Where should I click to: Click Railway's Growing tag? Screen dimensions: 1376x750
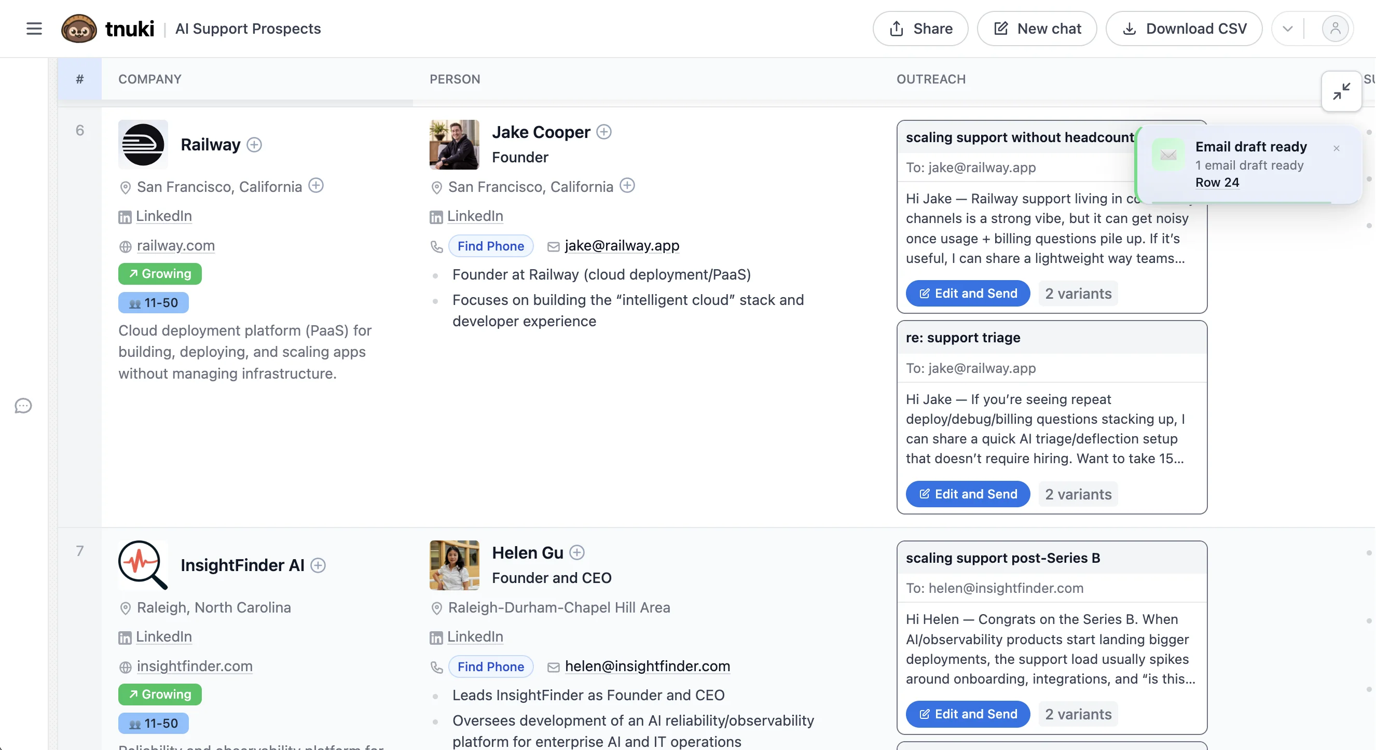pyautogui.click(x=160, y=273)
